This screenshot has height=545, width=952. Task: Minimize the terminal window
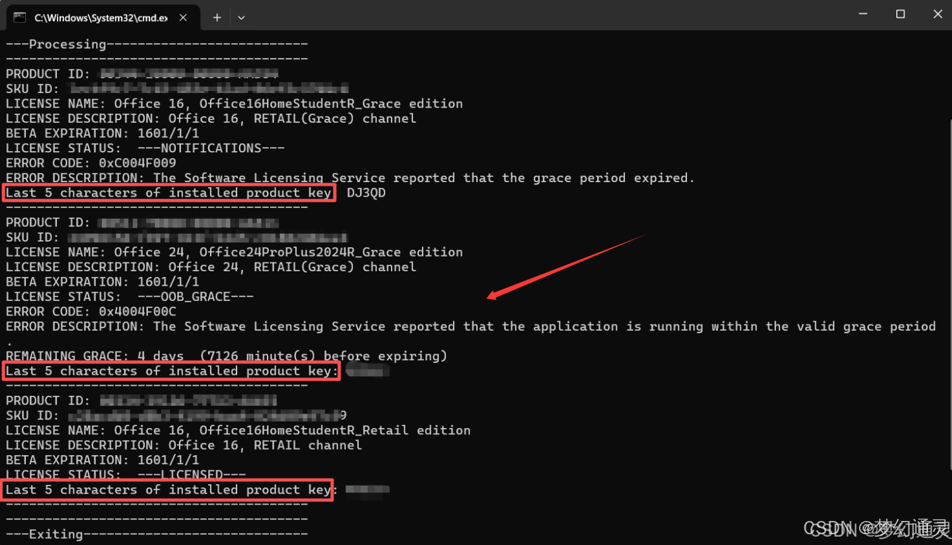pyautogui.click(x=863, y=14)
